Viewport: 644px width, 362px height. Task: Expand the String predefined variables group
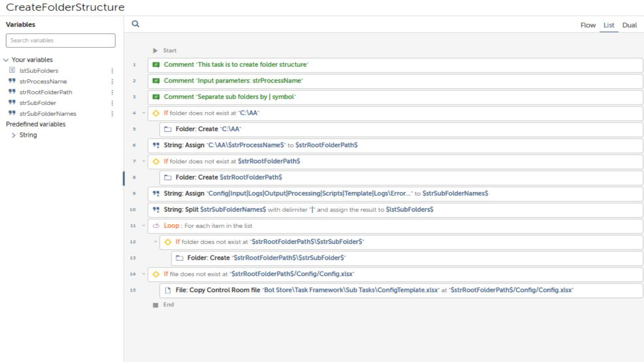tap(14, 135)
